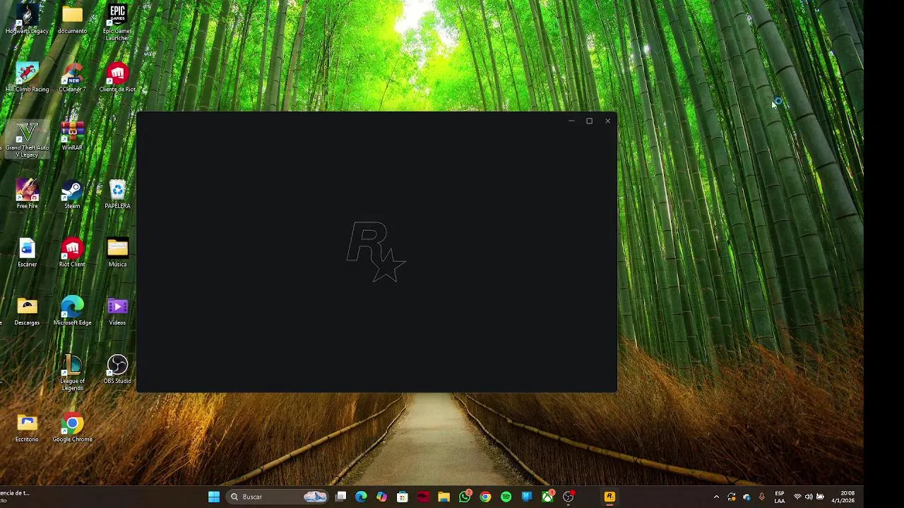904x508 pixels.
Task: Open the Xbox app from the taskbar
Action: (547, 497)
